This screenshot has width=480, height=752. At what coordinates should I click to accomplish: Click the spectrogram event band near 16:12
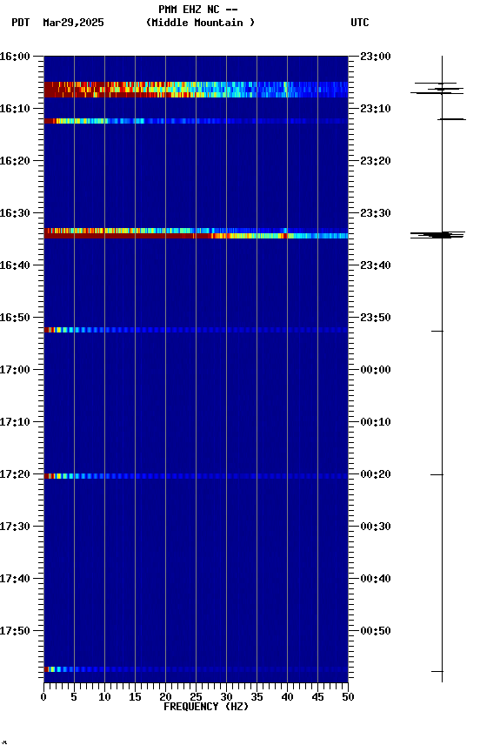point(196,121)
